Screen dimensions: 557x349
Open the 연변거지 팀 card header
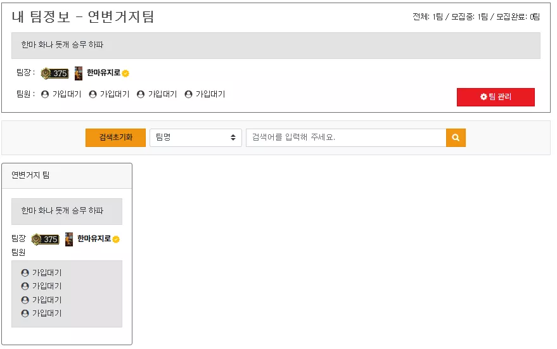pos(67,175)
